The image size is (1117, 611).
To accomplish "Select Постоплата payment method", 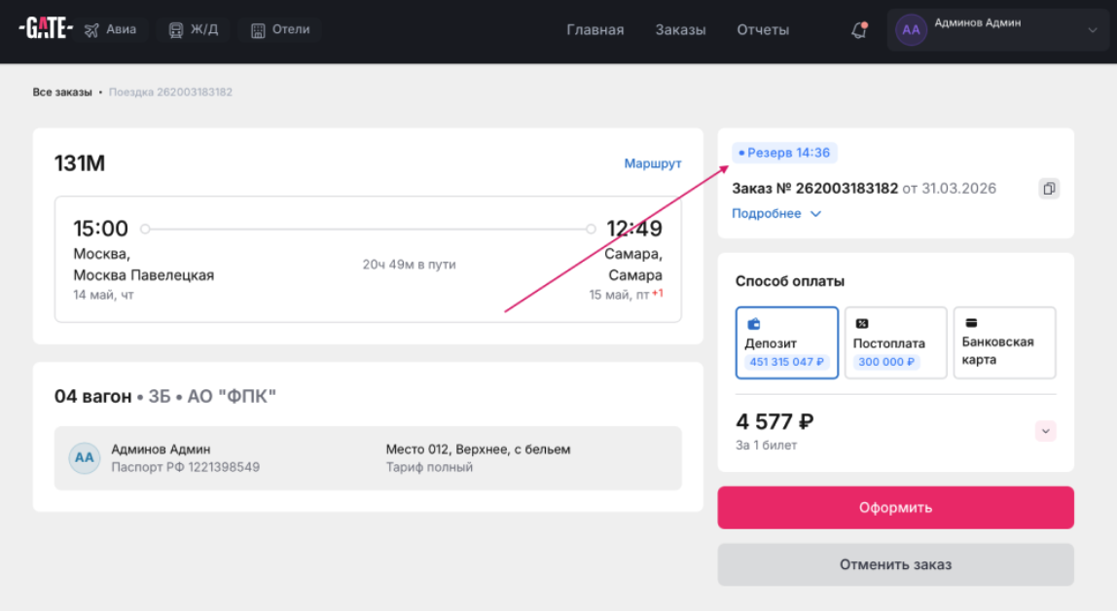I will (x=895, y=342).
